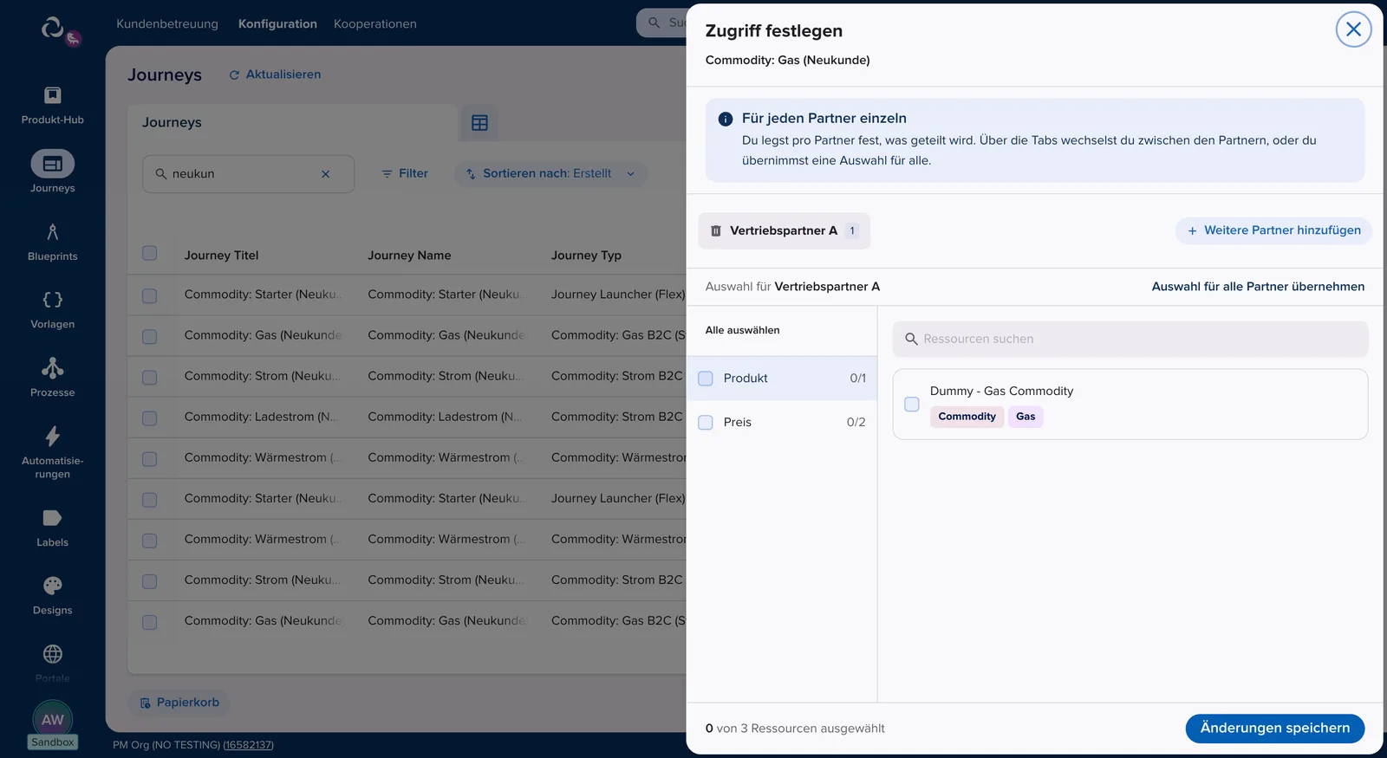Clear the neukun search text
The width and height of the screenshot is (1387, 758).
click(326, 174)
